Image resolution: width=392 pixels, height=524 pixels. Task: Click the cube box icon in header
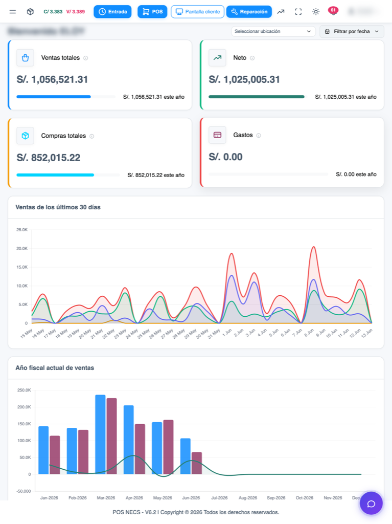point(30,12)
